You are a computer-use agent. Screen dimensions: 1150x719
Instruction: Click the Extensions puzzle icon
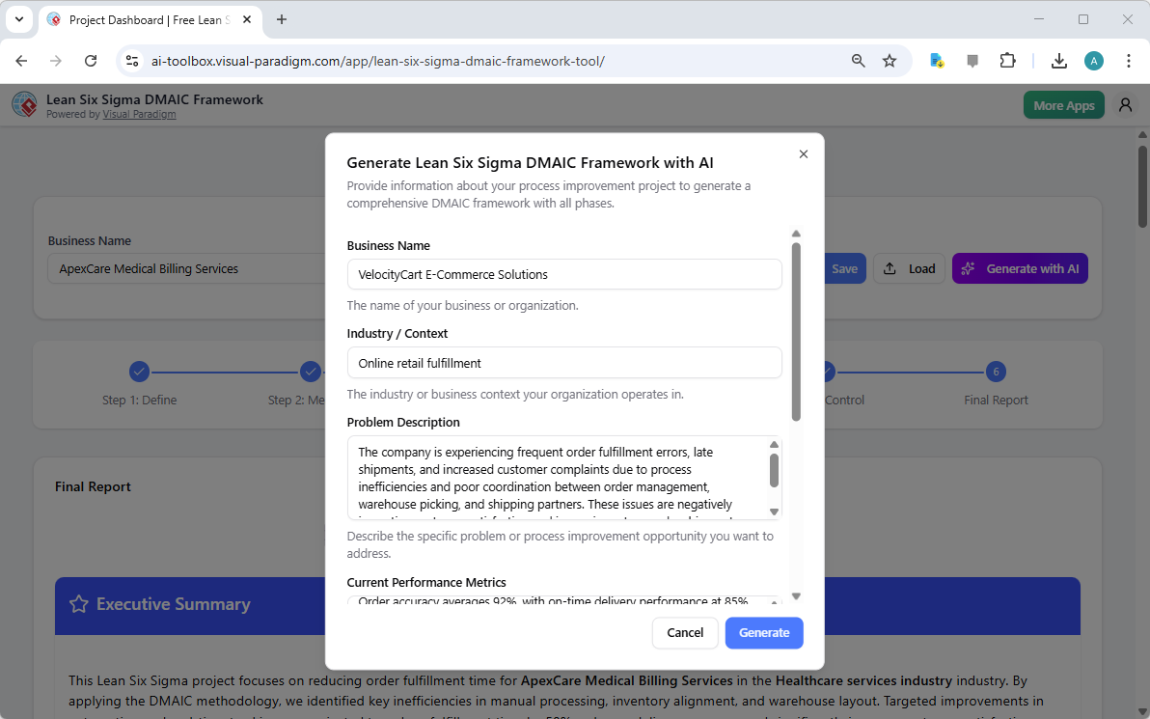1007,60
